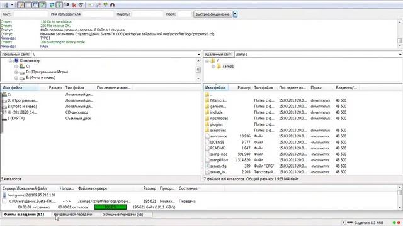This screenshot has height=226, width=403.
Task: Toggle the remote directory tree display
Action: 35,4
